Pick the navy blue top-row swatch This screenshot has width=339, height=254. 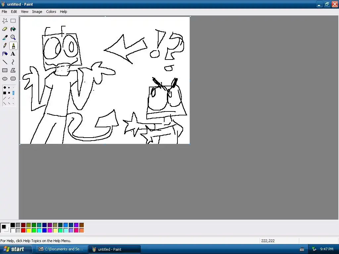coord(45,225)
